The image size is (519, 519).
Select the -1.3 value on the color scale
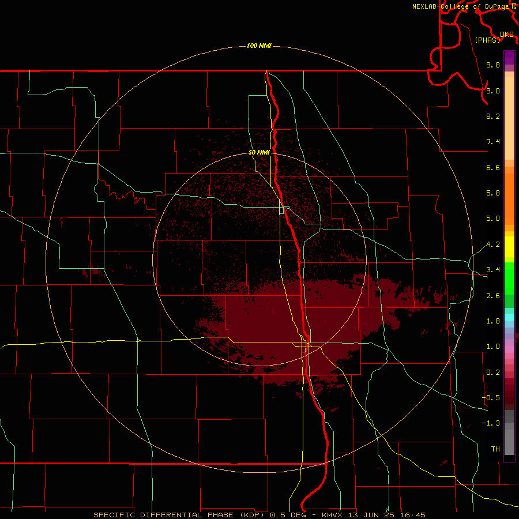tap(491, 423)
